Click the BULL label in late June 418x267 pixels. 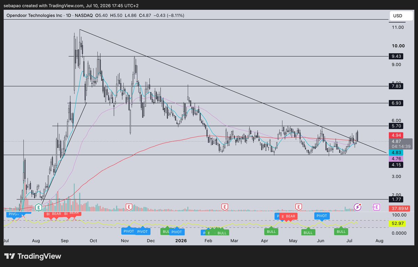coord(341,231)
